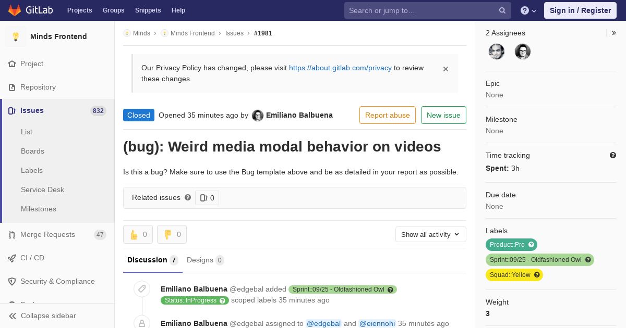Click Collapse sidebar text
The height and width of the screenshot is (328, 626).
coord(49,316)
